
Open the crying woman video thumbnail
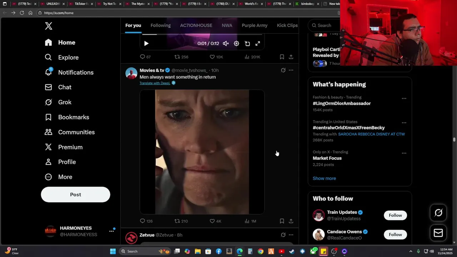(202, 152)
